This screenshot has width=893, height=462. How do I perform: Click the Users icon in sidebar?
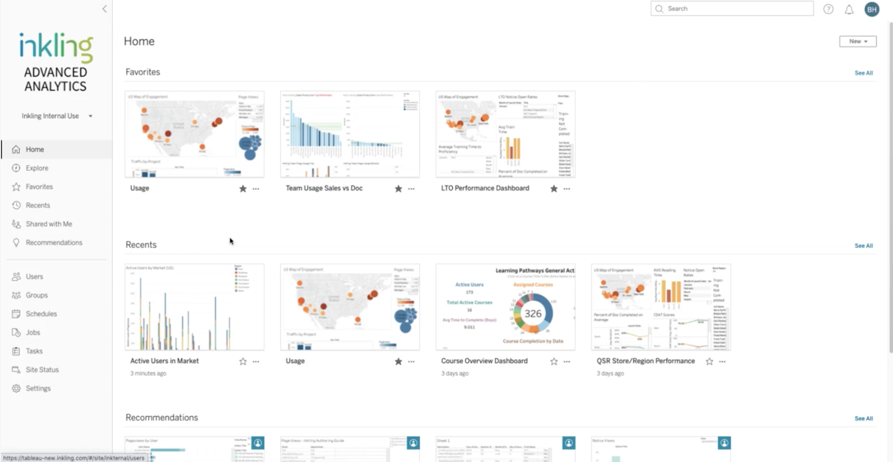[x=16, y=277]
